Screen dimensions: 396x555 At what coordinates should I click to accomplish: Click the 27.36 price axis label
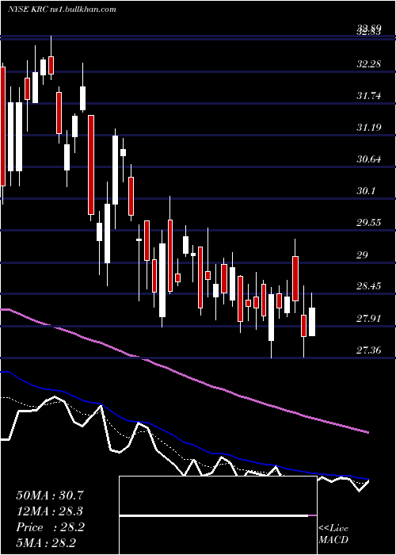pos(369,350)
